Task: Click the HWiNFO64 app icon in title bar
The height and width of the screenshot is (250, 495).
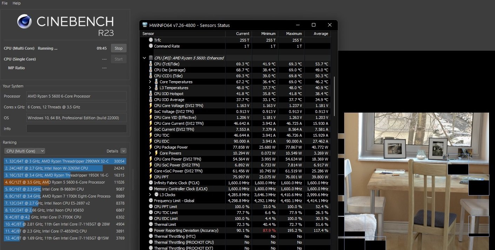Action: [145, 25]
